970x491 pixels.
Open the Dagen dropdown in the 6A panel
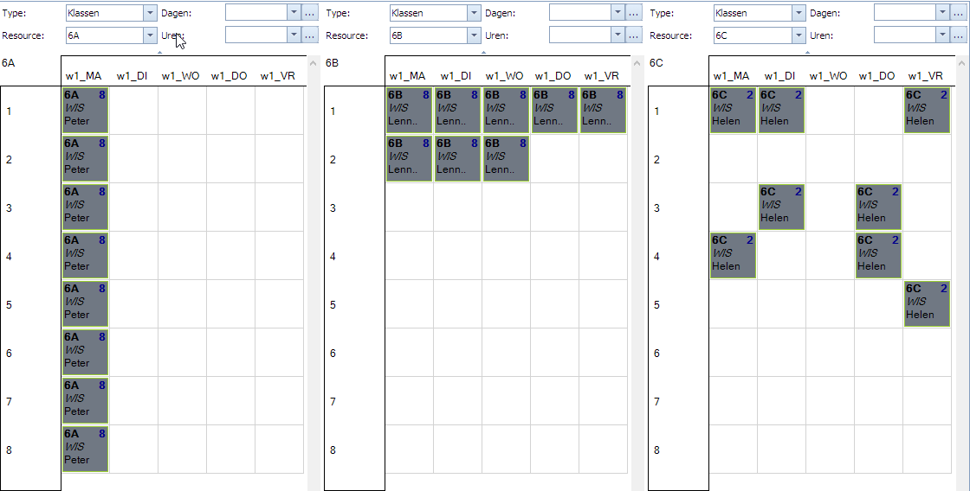coord(294,13)
